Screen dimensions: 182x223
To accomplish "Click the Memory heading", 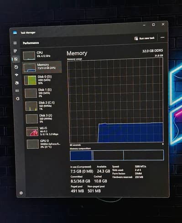I will (77, 53).
